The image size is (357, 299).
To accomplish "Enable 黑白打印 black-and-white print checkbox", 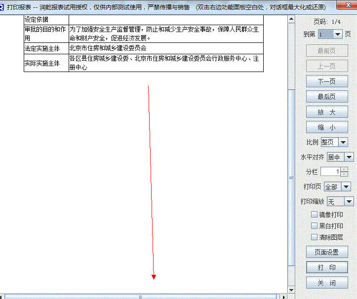I will pyautogui.click(x=314, y=225).
